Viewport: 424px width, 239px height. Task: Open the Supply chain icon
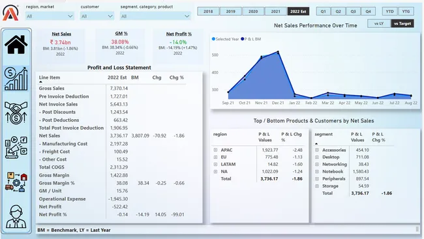point(16,182)
